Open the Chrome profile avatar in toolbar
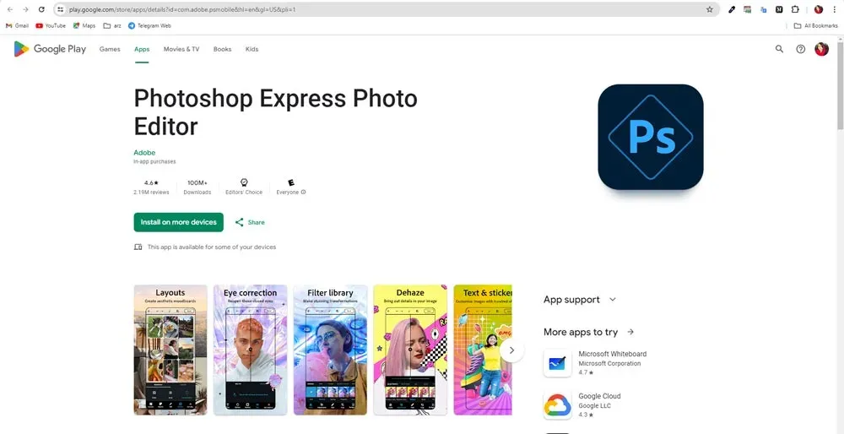The width and height of the screenshot is (844, 434). point(818,9)
